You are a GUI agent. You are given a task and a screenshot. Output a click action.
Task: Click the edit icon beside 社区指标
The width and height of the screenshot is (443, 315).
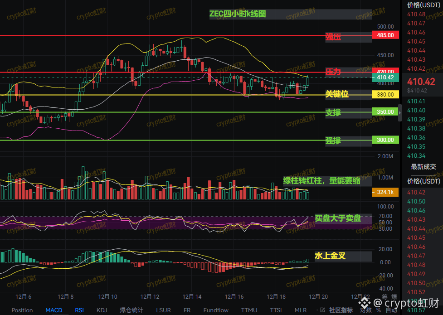(x=323, y=310)
